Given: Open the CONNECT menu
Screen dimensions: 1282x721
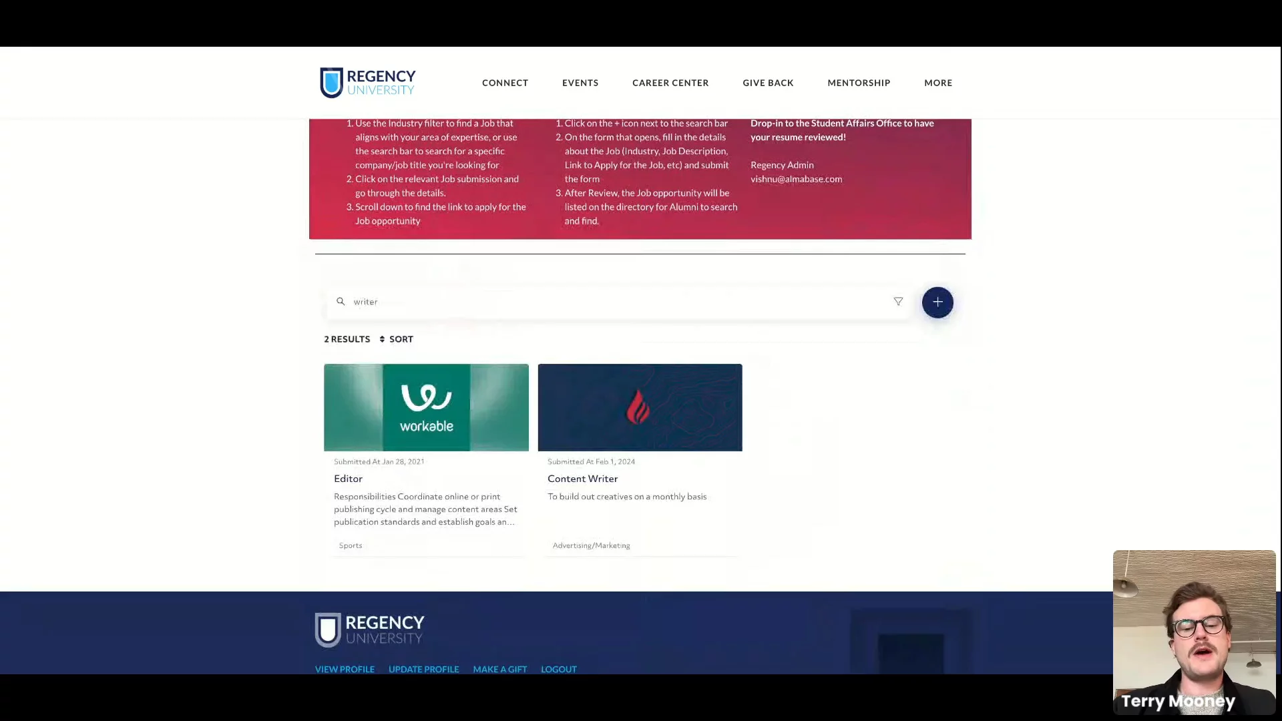Looking at the screenshot, I should pos(505,83).
